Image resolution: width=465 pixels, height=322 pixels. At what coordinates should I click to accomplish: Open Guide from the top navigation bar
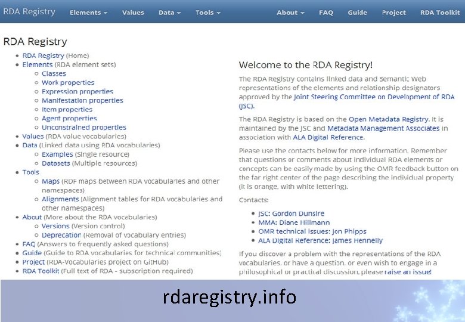[x=357, y=13]
